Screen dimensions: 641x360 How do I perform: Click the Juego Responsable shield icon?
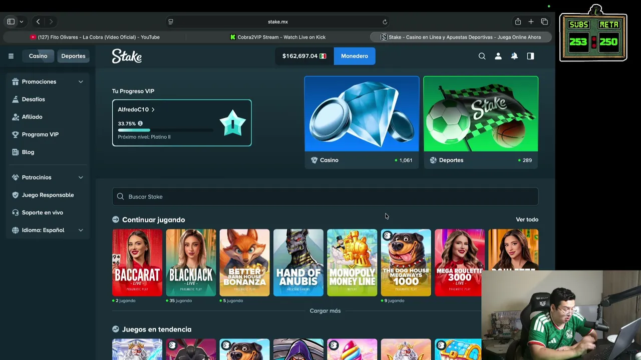click(x=15, y=195)
